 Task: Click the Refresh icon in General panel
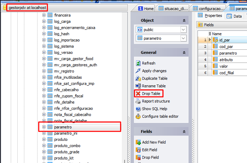click(138, 63)
